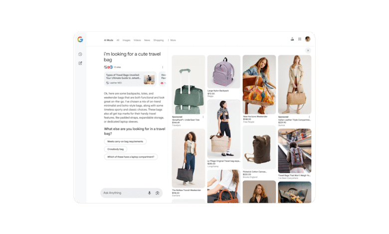Close the product results panel

point(308,50)
